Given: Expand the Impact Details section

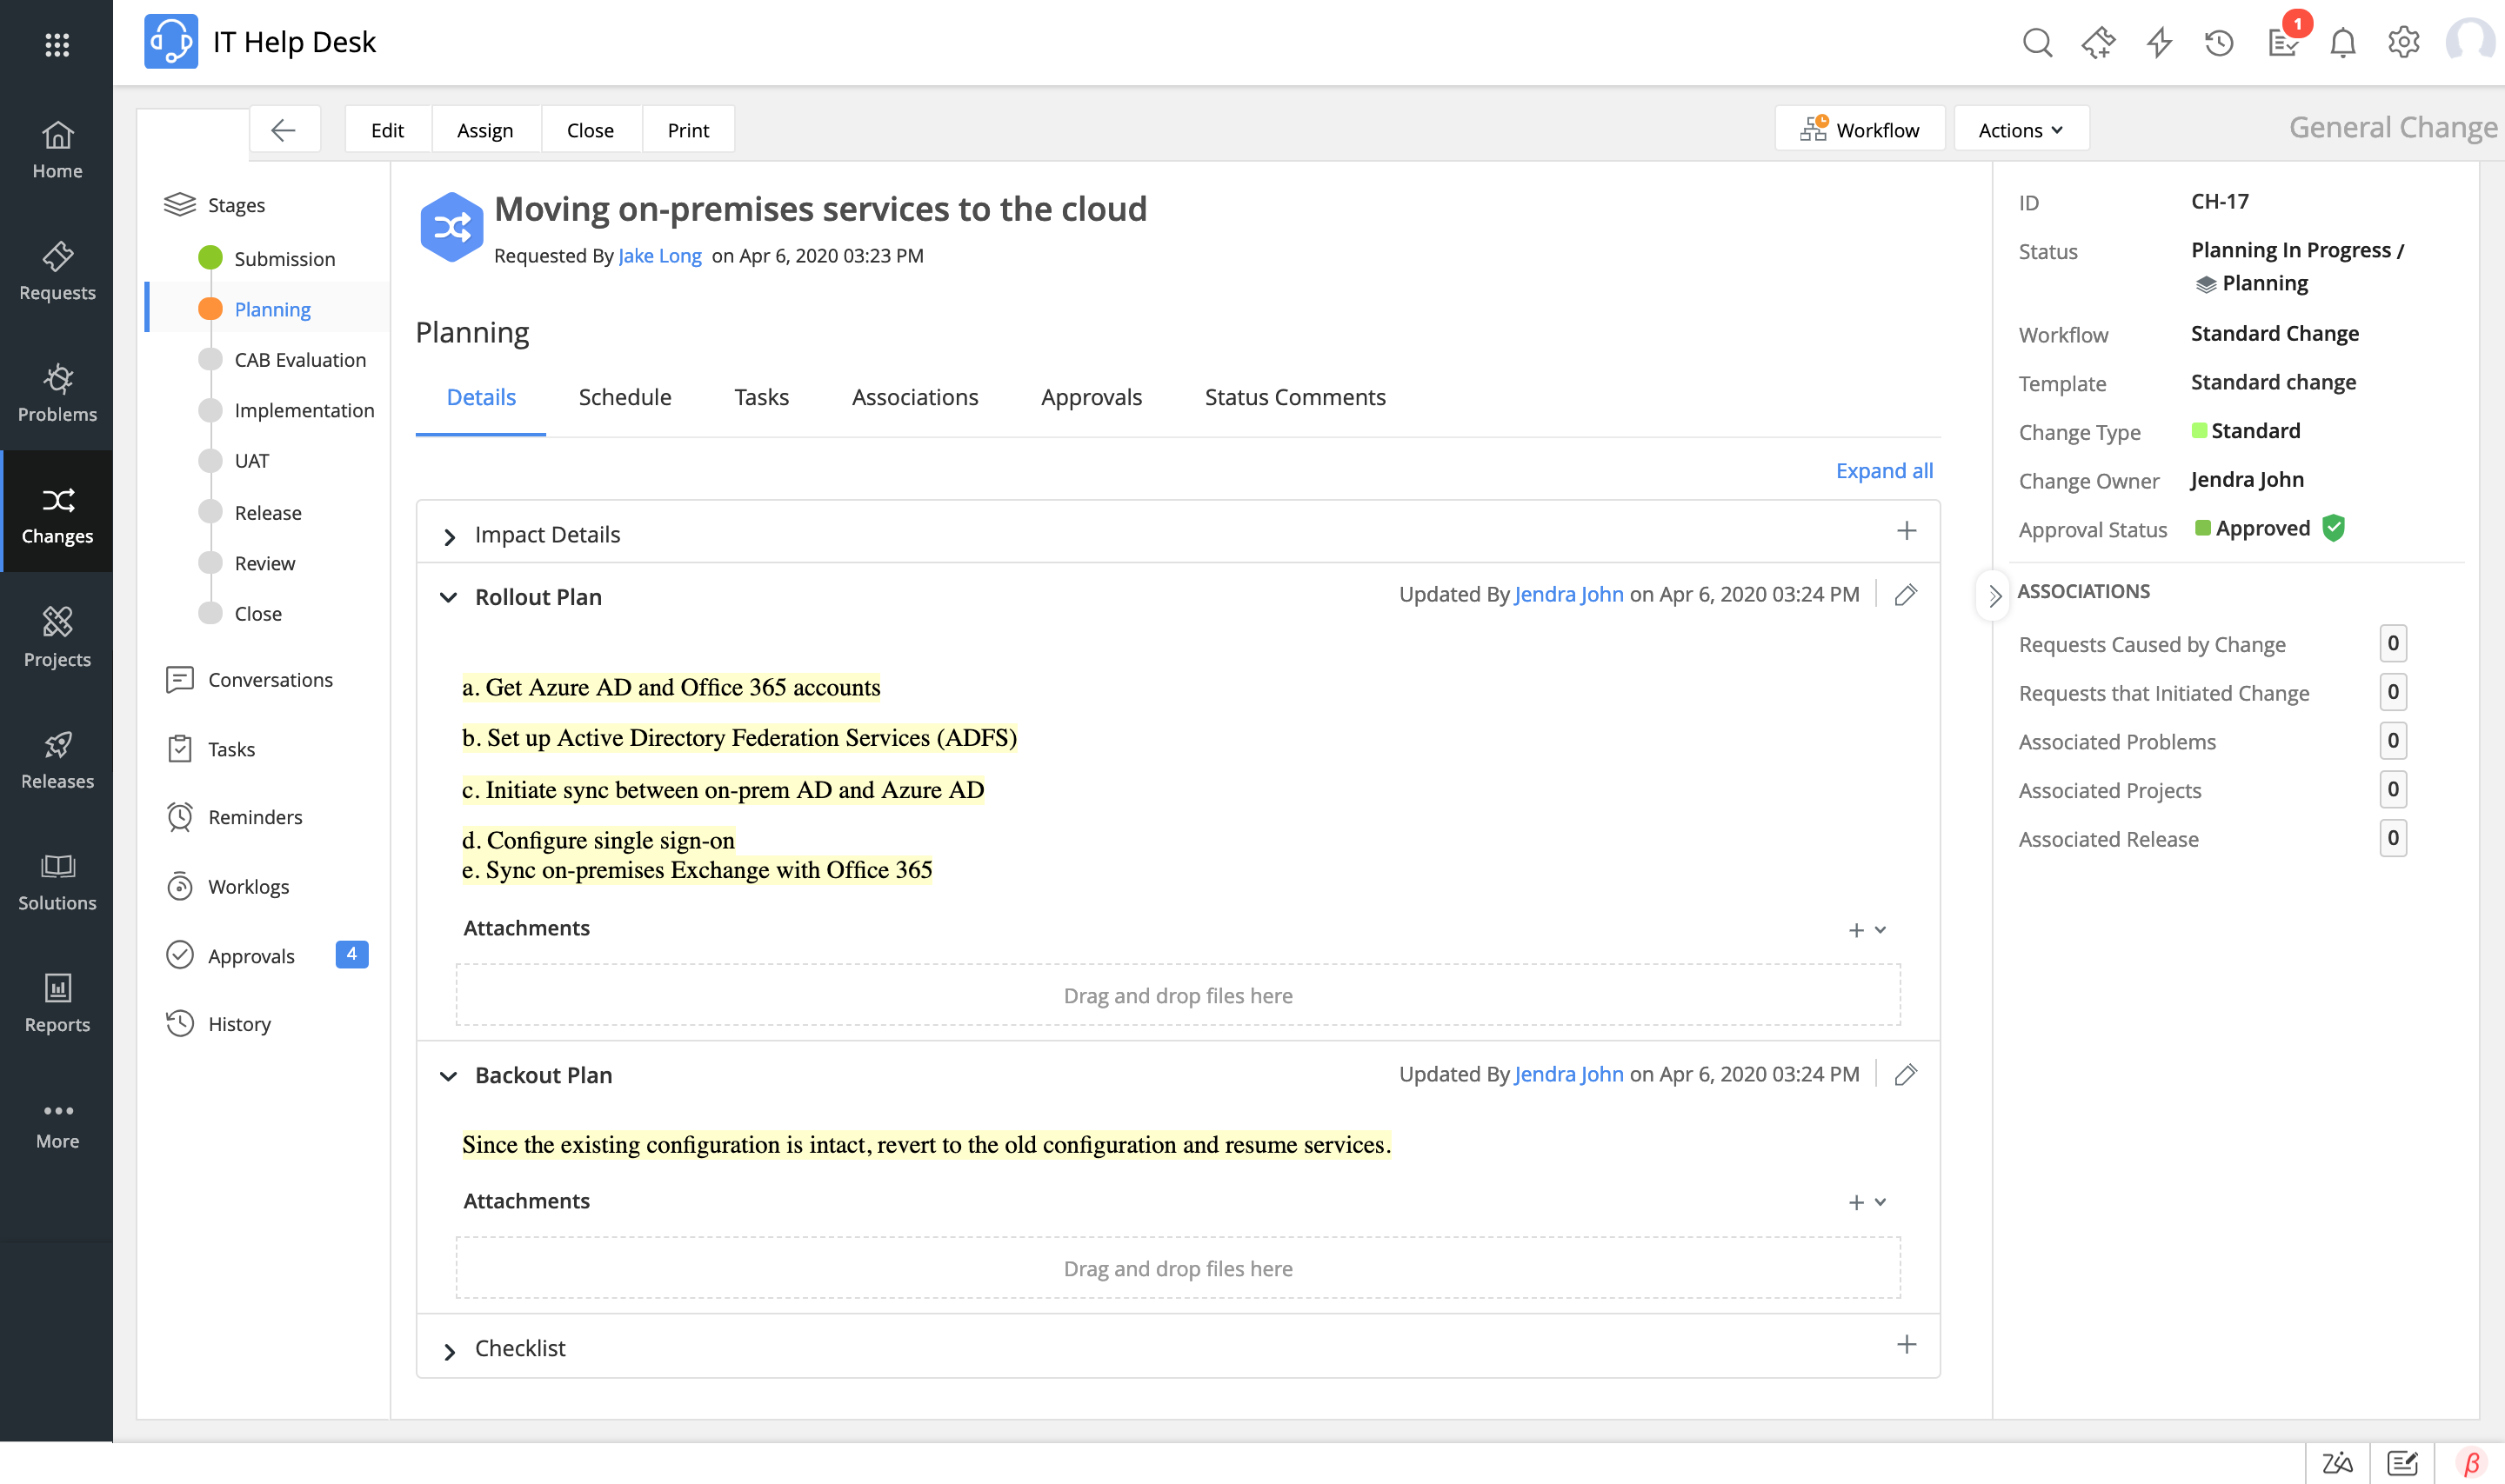Looking at the screenshot, I should (449, 536).
